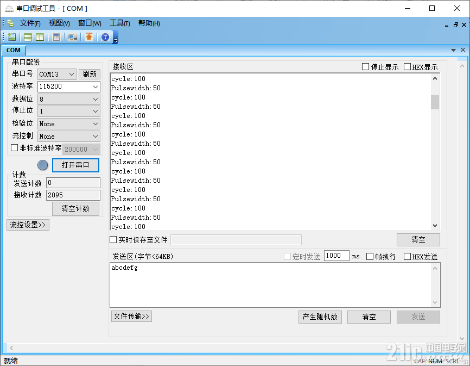Click the 刷新 button

pos(90,74)
